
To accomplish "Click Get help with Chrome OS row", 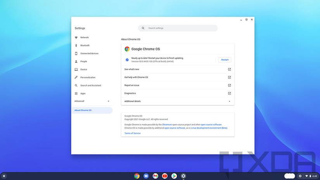I will [178, 77].
